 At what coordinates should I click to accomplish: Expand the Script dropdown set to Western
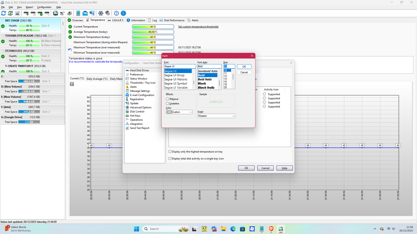click(216, 116)
